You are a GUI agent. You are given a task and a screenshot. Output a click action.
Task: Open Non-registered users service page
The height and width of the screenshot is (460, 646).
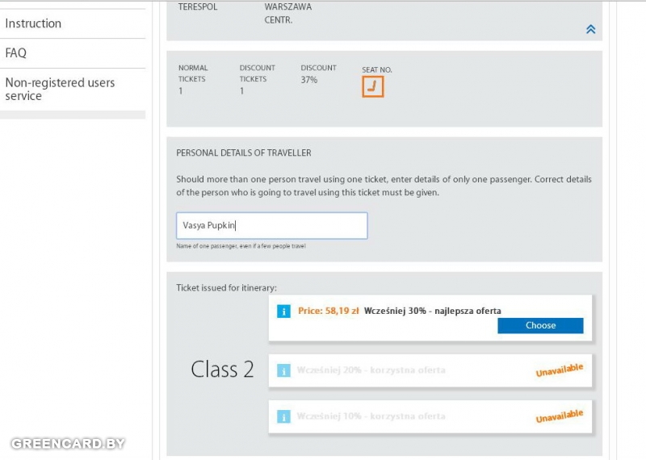pos(60,89)
